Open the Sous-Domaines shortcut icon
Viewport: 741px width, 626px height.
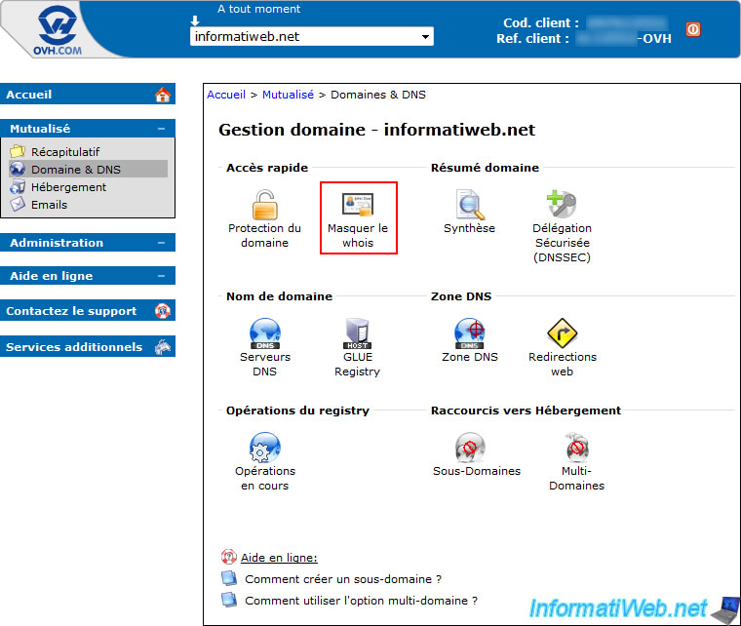pyautogui.click(x=470, y=448)
